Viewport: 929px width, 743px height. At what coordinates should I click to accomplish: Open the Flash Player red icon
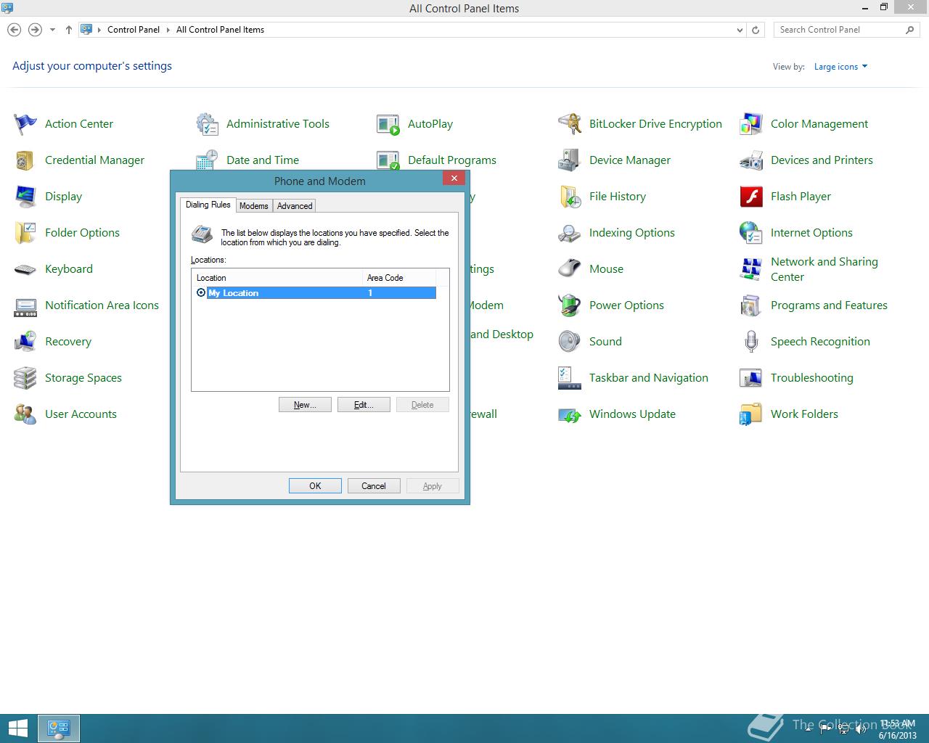tap(751, 197)
